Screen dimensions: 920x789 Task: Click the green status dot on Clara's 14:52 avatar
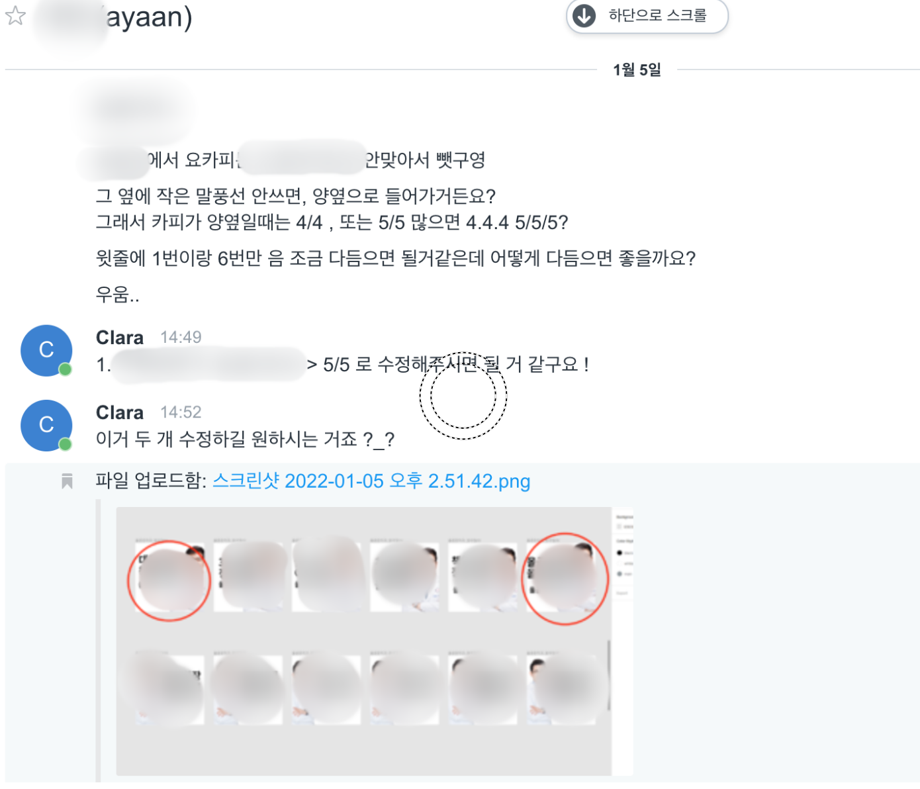click(x=65, y=444)
